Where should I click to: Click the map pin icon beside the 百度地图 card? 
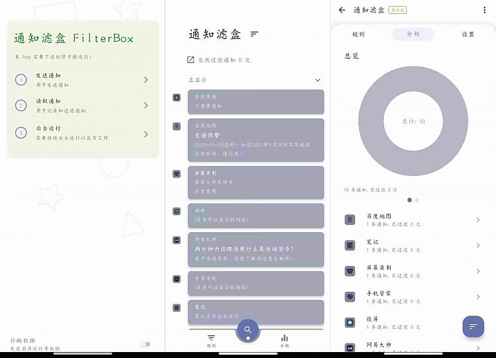tap(177, 126)
